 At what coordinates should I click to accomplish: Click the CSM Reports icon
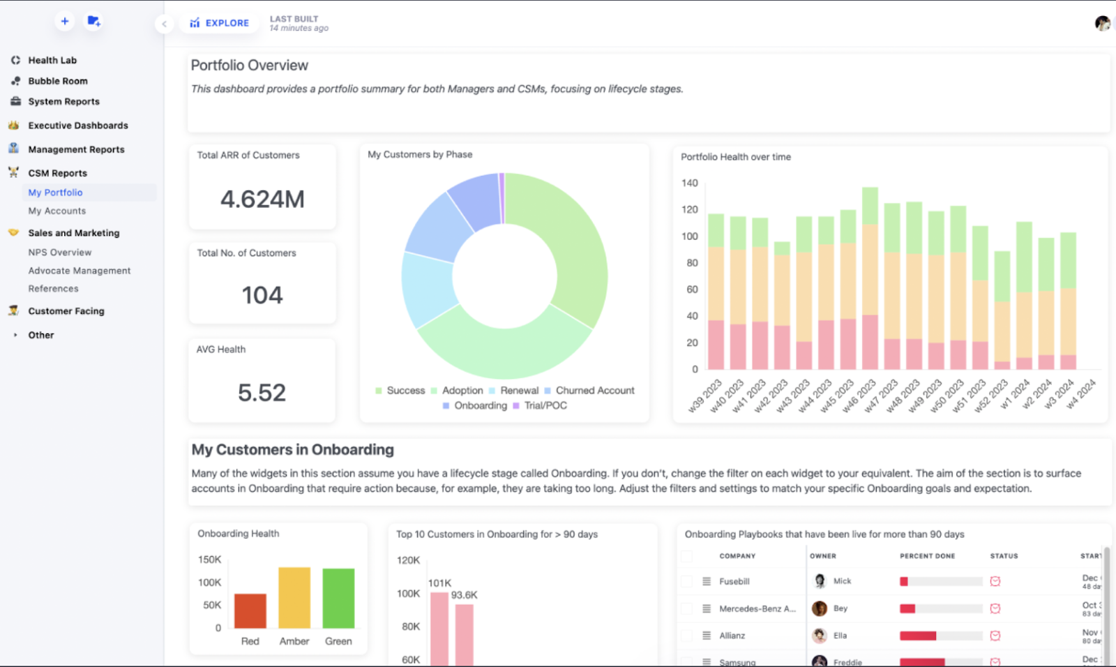click(x=13, y=172)
